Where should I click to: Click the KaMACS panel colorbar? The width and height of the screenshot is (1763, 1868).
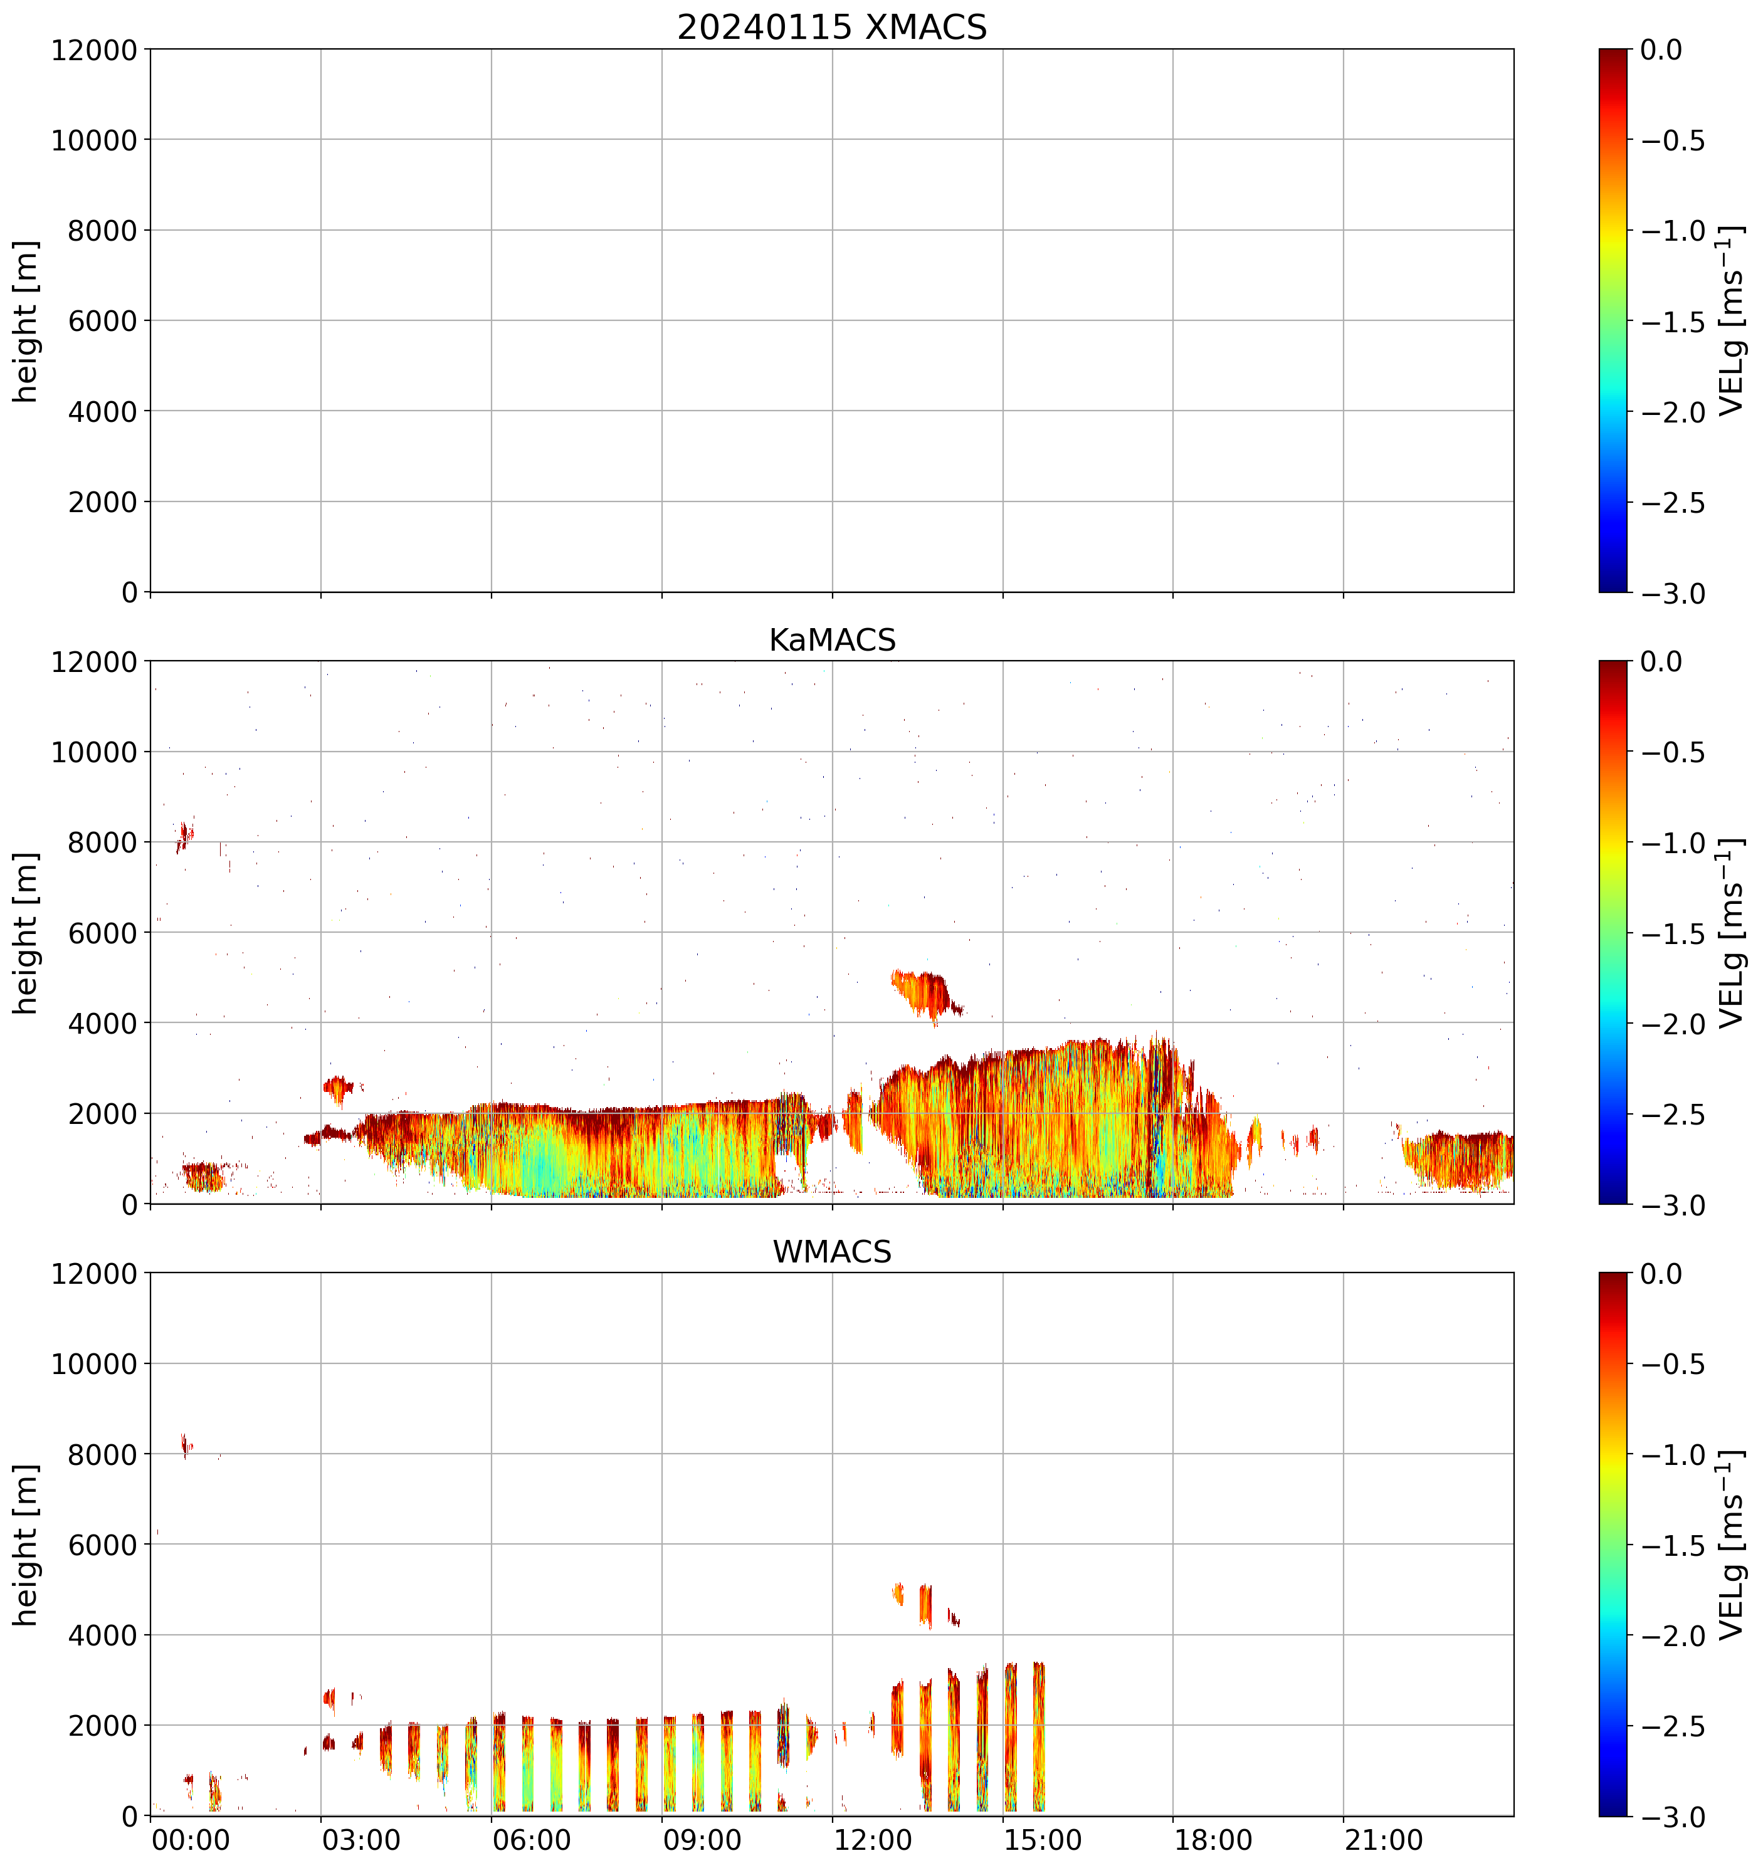click(1613, 932)
